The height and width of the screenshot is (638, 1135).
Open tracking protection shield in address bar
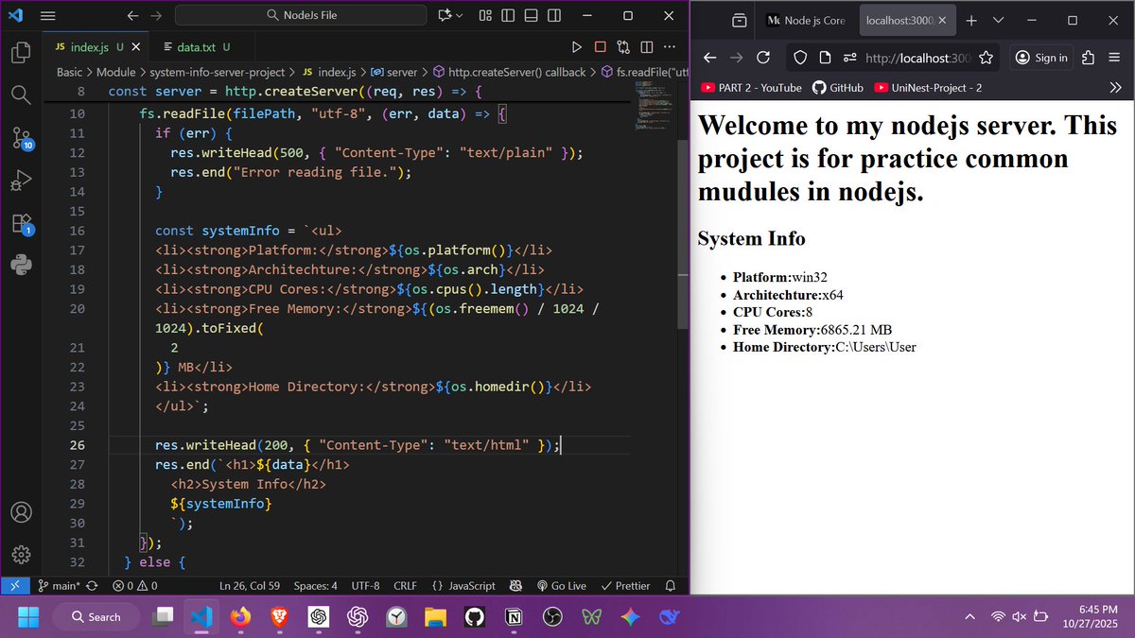tap(800, 58)
